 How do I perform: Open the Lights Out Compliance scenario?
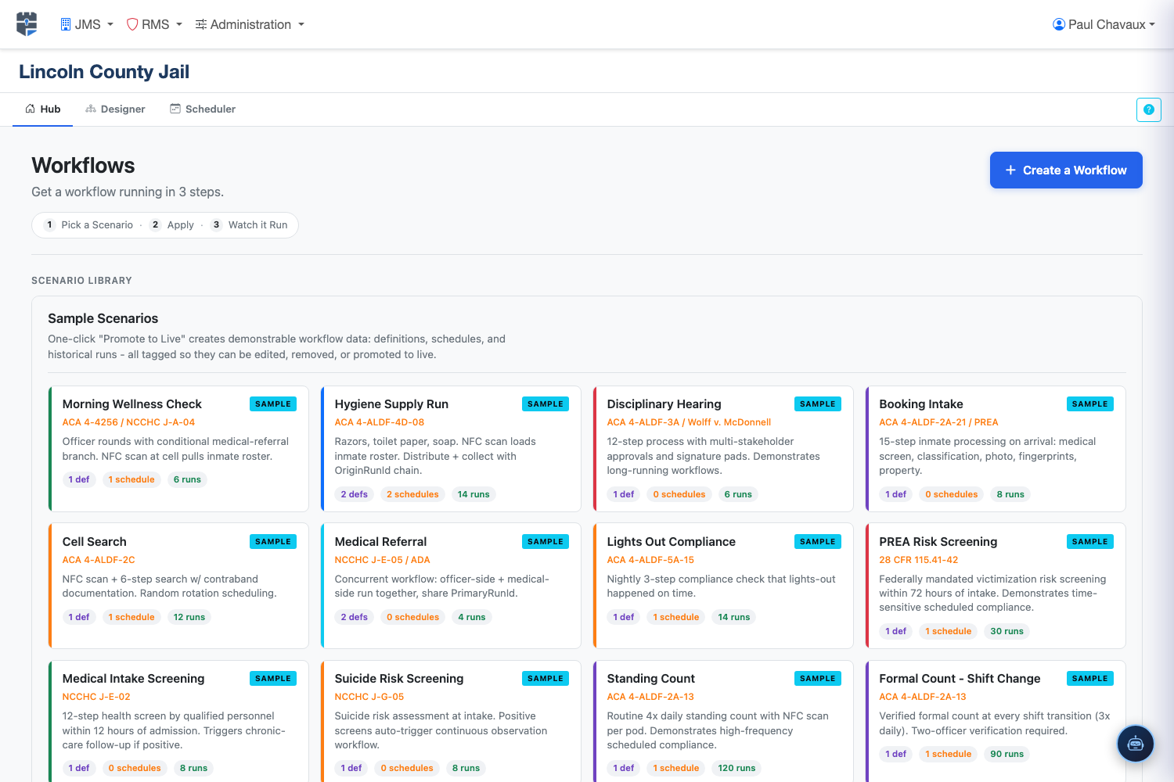(x=723, y=586)
